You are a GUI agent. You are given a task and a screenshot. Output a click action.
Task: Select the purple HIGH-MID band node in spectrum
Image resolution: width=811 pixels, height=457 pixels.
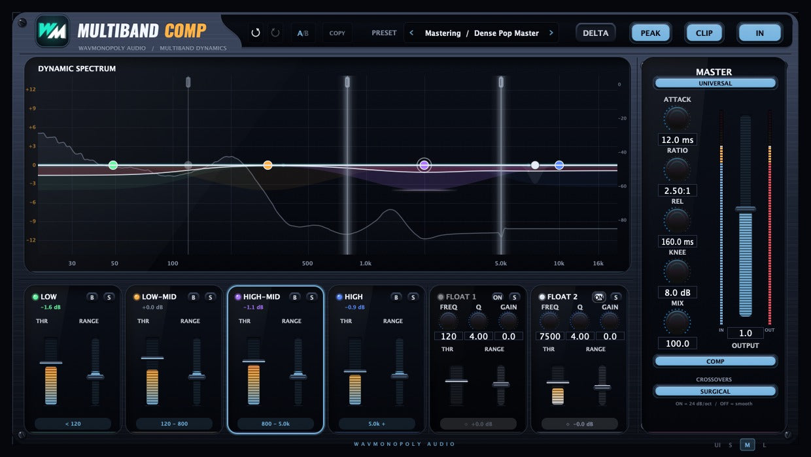click(x=424, y=165)
